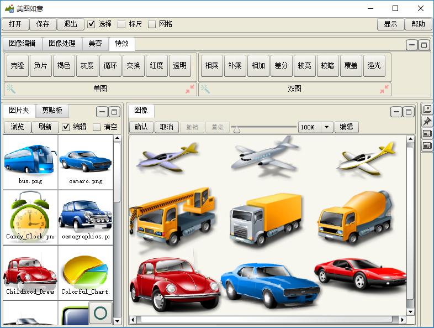
Task: Click the 取消 cancel button
Action: pyautogui.click(x=167, y=127)
